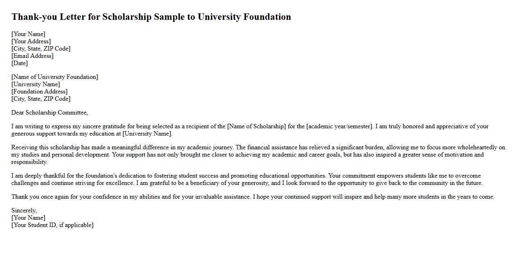The width and height of the screenshot is (517, 263).
Task: Click the [academic year/semester] placeholder
Action: point(339,126)
